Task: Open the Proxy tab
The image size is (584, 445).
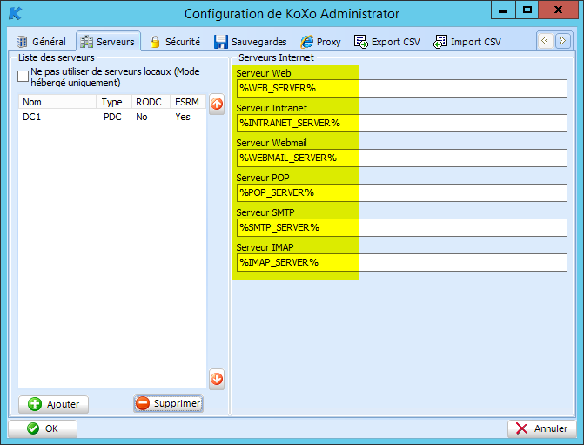Action: (320, 42)
